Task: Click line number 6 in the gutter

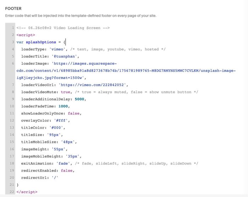Action: click(13, 63)
